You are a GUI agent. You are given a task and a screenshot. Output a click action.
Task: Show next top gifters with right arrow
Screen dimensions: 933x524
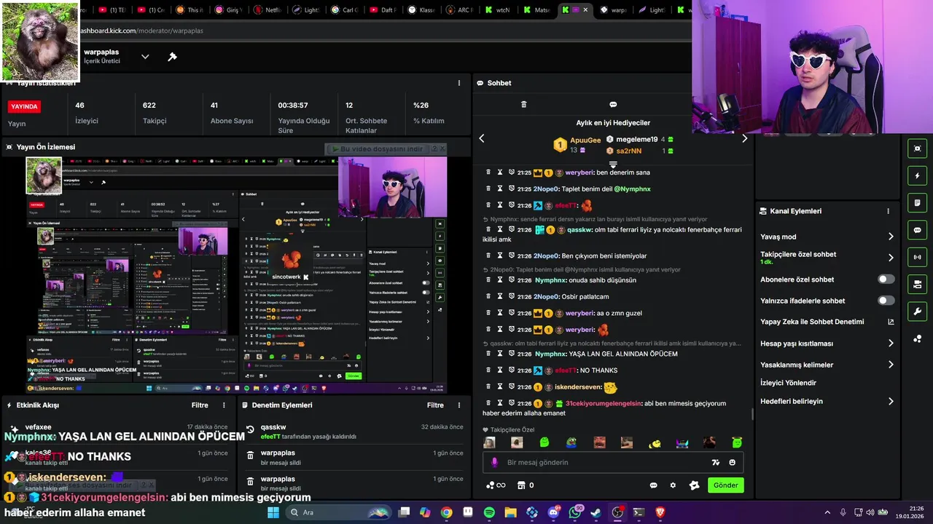pyautogui.click(x=744, y=138)
